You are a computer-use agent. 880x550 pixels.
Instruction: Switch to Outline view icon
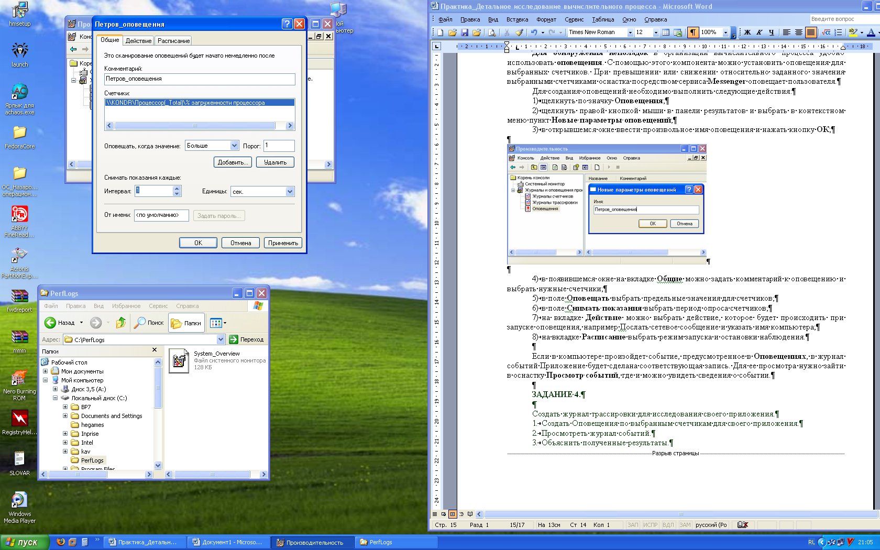461,514
